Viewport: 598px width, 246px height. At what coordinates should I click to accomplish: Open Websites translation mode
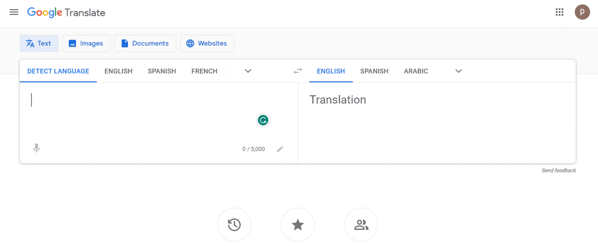click(207, 43)
